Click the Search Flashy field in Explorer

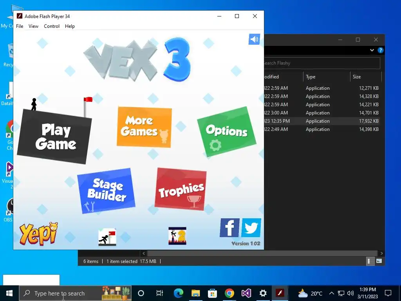click(322, 63)
